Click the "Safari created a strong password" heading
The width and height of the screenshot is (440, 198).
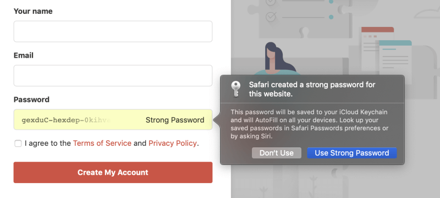[x=312, y=89]
